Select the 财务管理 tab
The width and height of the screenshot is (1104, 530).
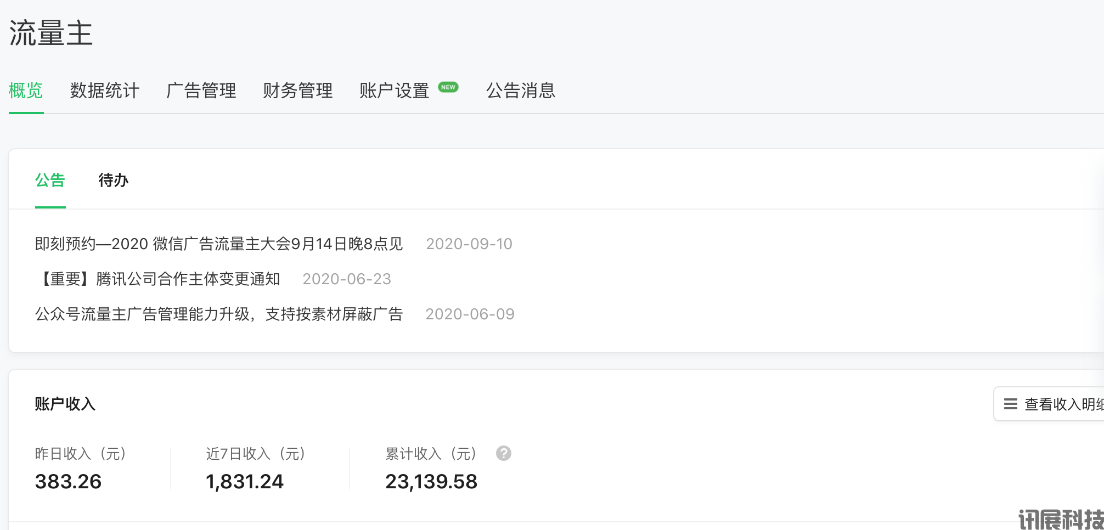point(298,91)
